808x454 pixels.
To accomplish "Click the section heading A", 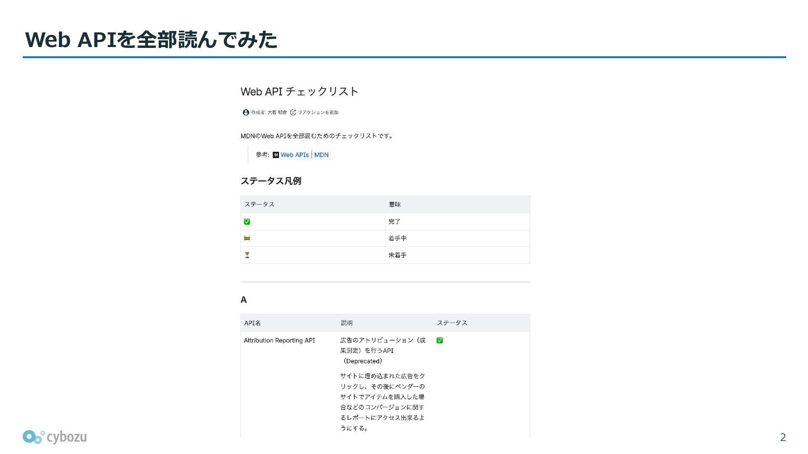I will (244, 300).
